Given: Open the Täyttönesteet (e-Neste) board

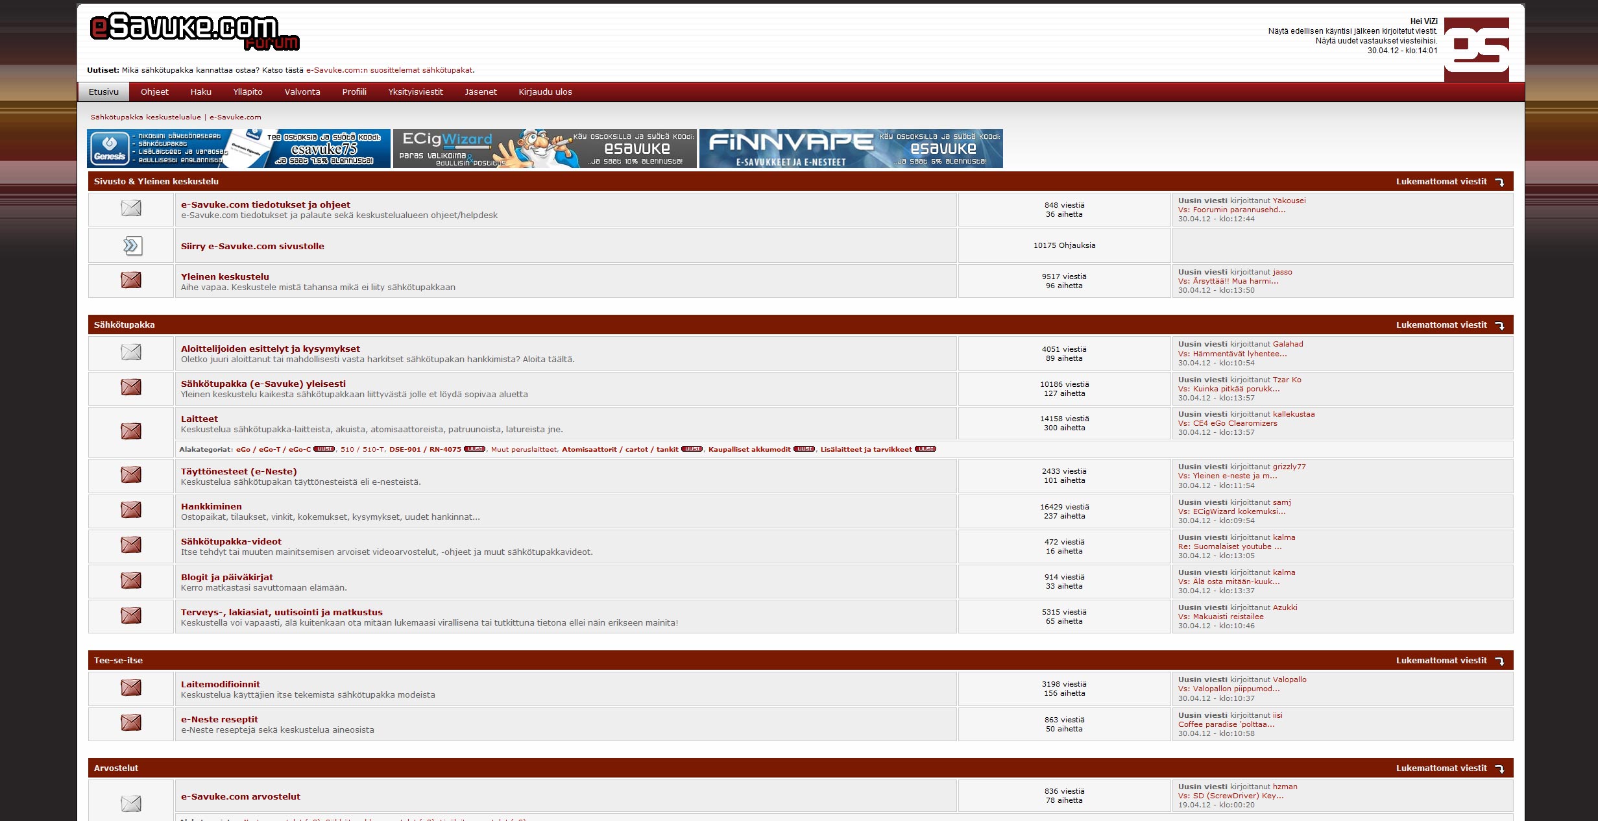Looking at the screenshot, I should coord(239,471).
